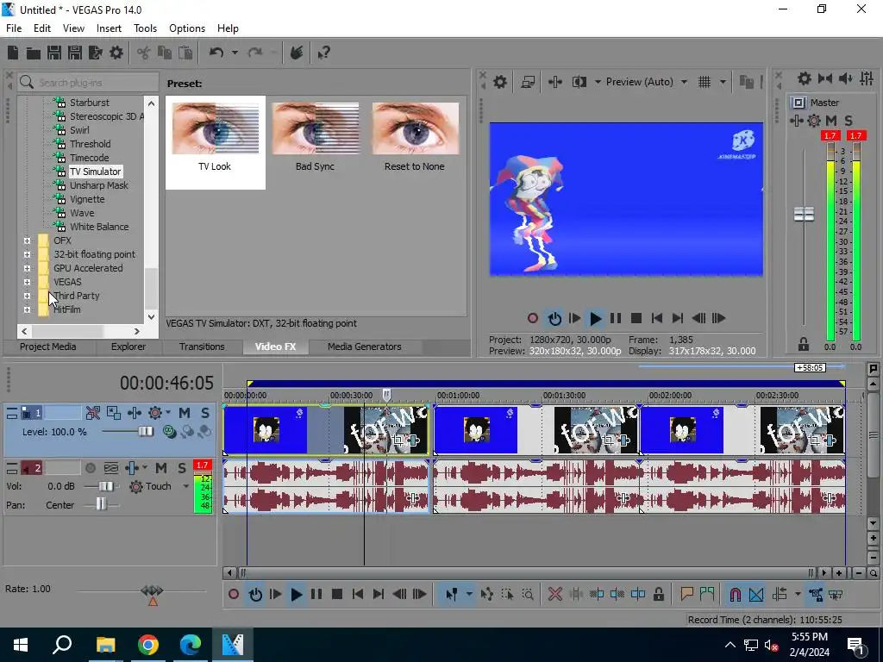Click the Open project folder icon

(x=34, y=53)
